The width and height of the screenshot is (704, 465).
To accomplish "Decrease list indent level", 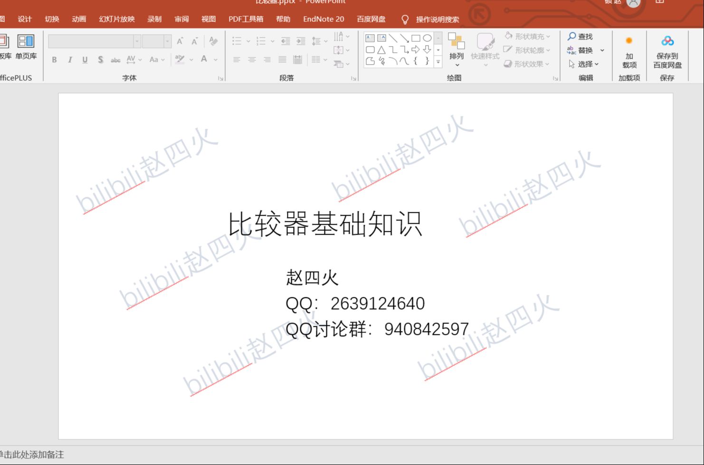I will [285, 41].
